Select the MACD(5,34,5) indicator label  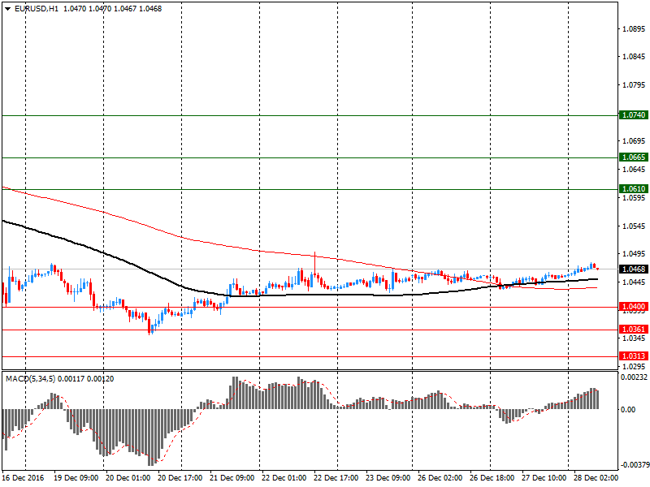tap(31, 379)
